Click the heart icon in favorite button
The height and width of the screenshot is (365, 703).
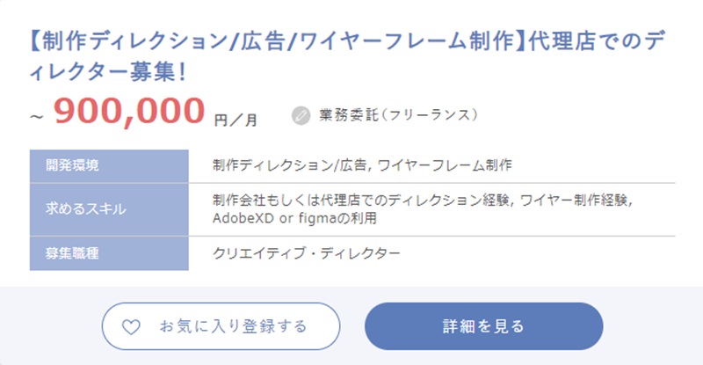[x=130, y=327]
